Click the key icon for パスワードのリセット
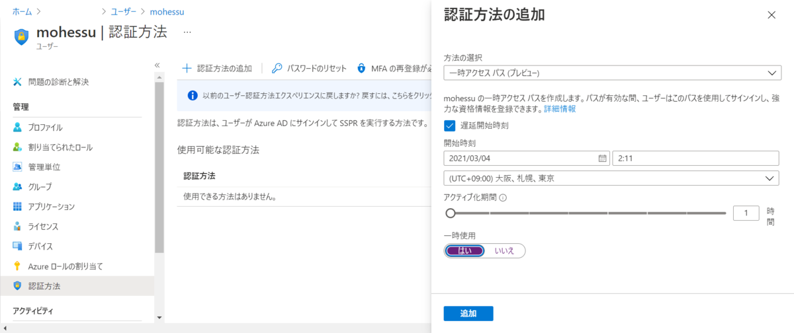Image resolution: width=794 pixels, height=333 pixels. click(277, 68)
